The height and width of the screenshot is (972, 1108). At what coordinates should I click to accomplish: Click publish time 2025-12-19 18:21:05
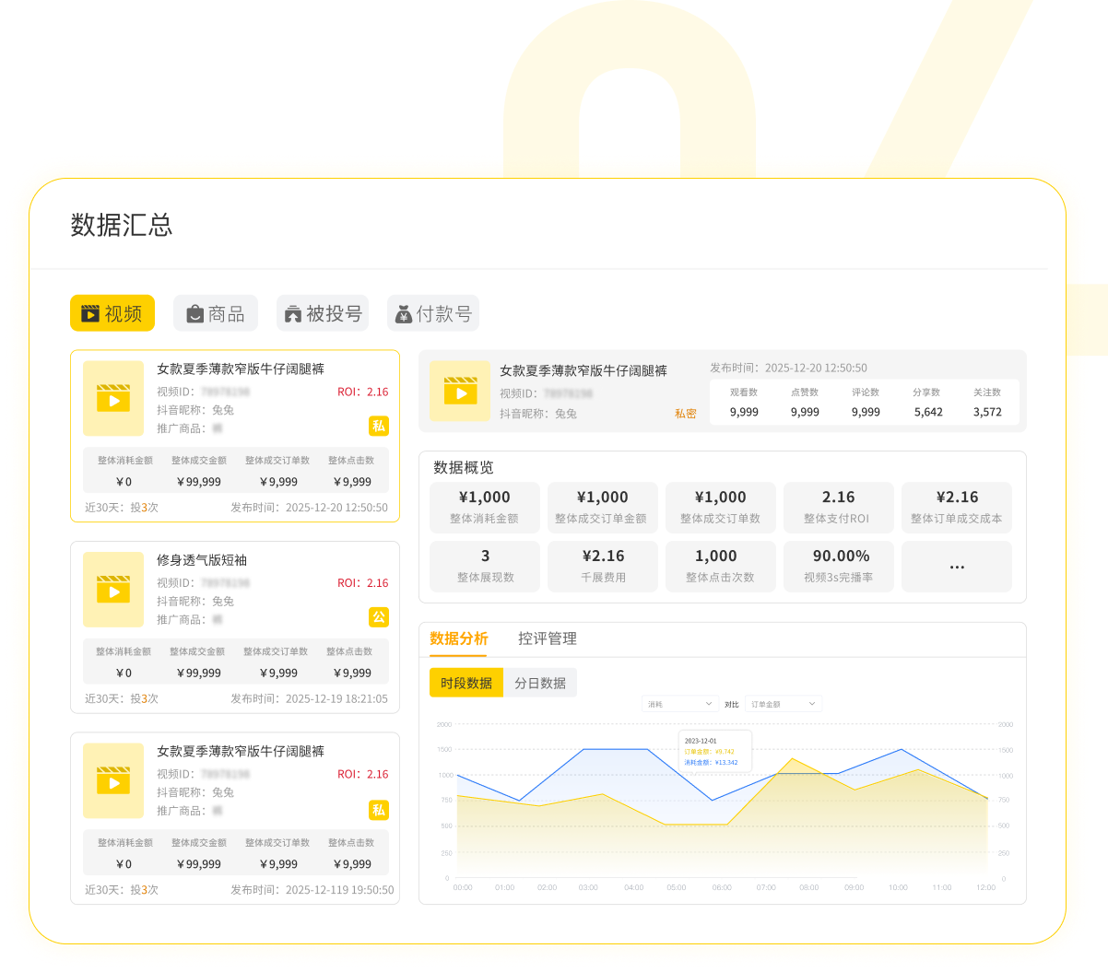click(x=310, y=699)
